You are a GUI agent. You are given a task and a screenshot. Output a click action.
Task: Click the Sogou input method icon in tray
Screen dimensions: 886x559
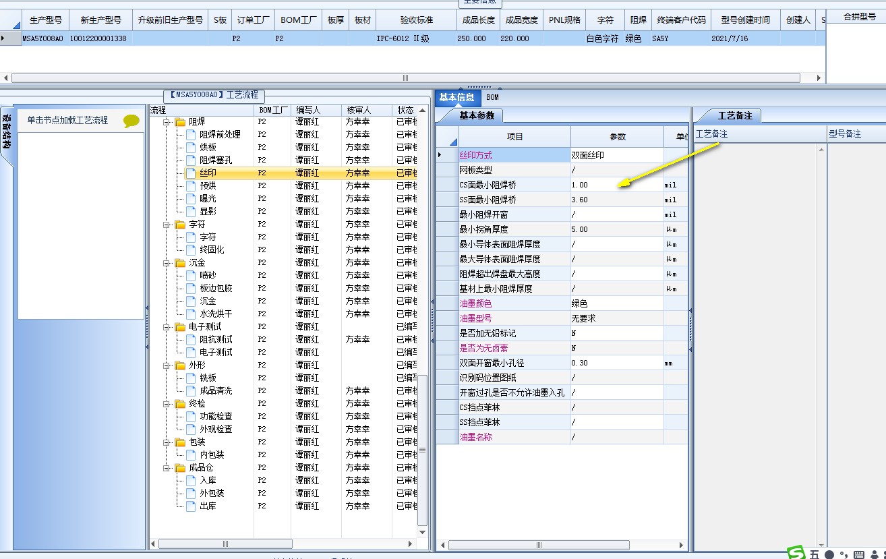point(797,554)
